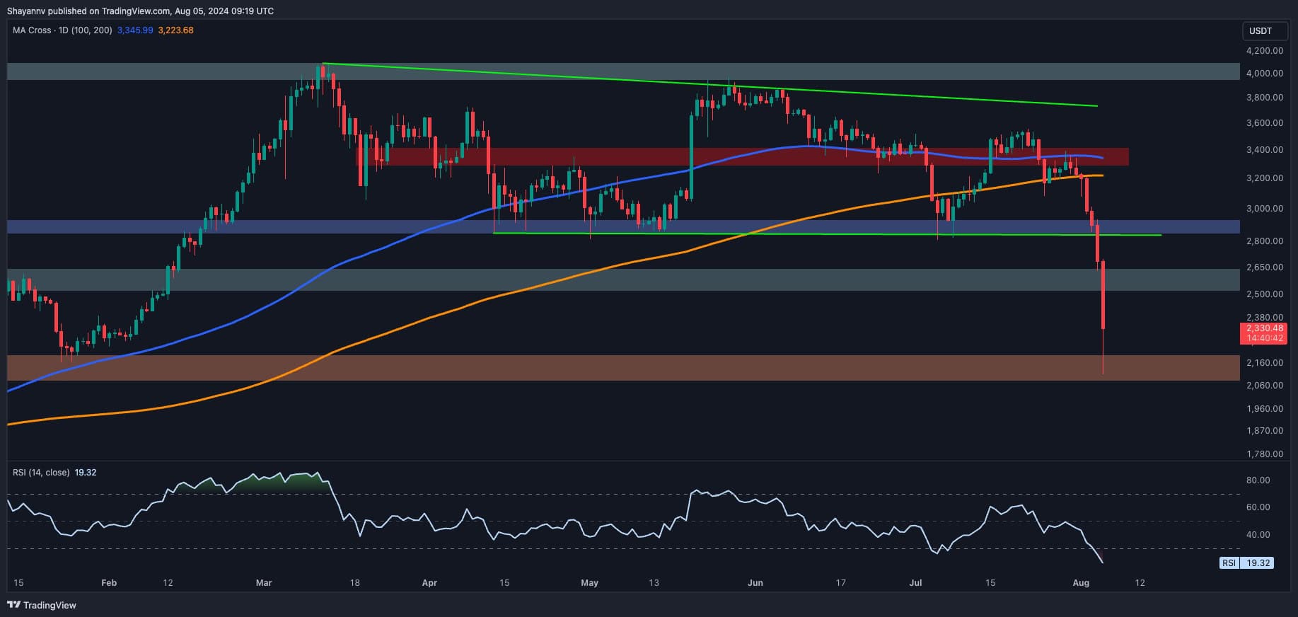Click the Jul label on the date axis
Screen dimensions: 1298x617
pos(915,583)
